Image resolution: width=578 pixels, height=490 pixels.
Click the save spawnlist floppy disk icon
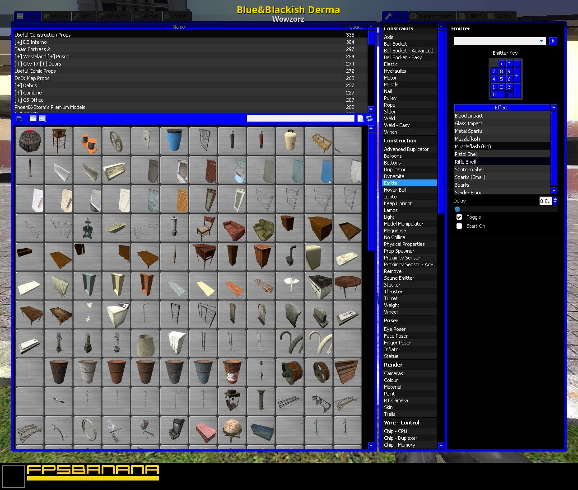pos(19,118)
